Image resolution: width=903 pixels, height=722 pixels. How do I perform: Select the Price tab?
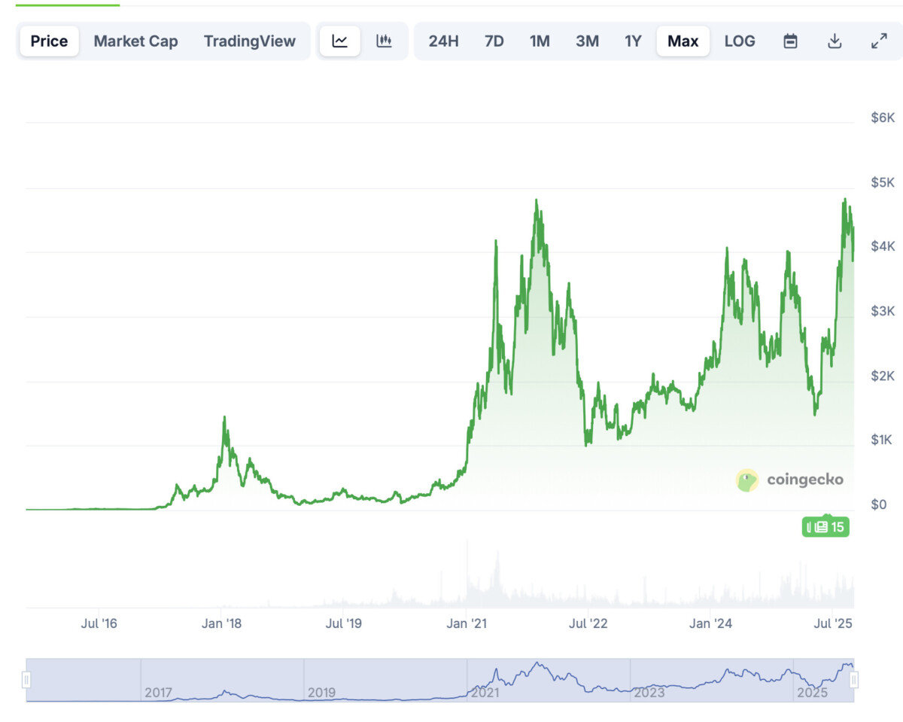49,41
